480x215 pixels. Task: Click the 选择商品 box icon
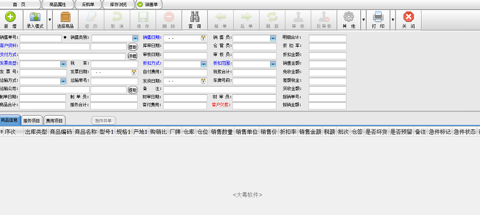(x=65, y=17)
